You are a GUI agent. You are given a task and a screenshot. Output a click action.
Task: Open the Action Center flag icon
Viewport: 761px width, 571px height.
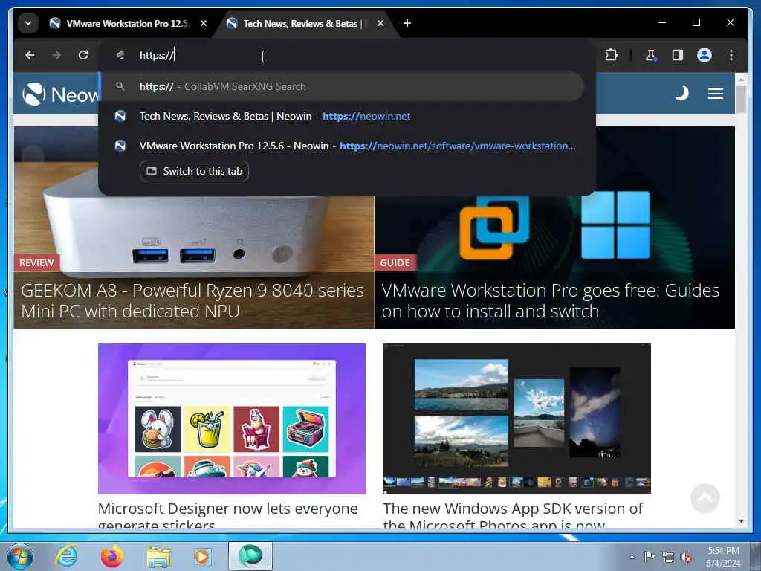point(650,557)
